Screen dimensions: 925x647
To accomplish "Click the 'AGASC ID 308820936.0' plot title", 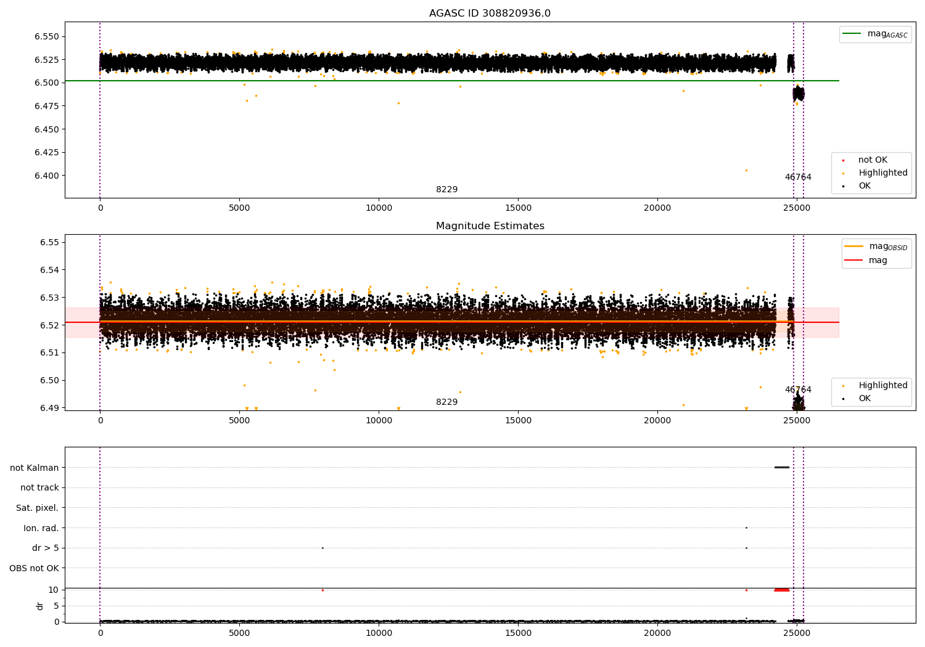I will click(490, 14).
